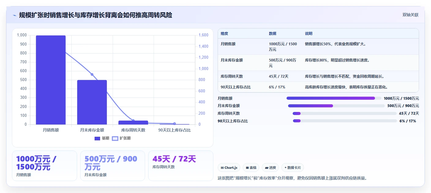The height and width of the screenshot is (193, 431).
Task: Click table text 库存增长与销售增长不匹配，资金回收周期延长。
Action: [x=344, y=76]
